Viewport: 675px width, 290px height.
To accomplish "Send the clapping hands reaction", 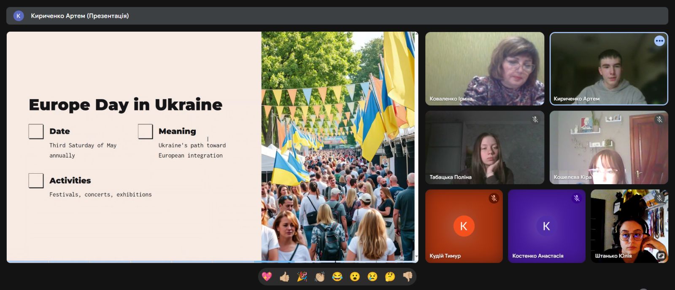I will click(320, 277).
